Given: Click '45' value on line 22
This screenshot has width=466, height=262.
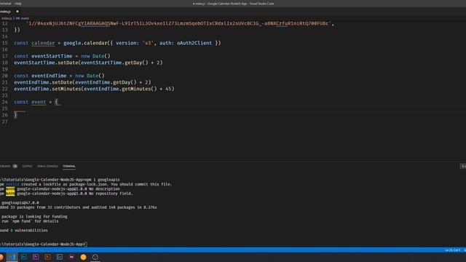Looking at the screenshot, I should [168, 89].
